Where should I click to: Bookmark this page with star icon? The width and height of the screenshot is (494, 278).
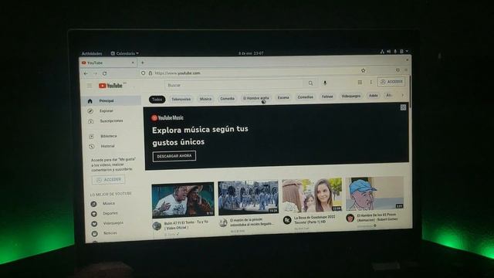point(364,70)
